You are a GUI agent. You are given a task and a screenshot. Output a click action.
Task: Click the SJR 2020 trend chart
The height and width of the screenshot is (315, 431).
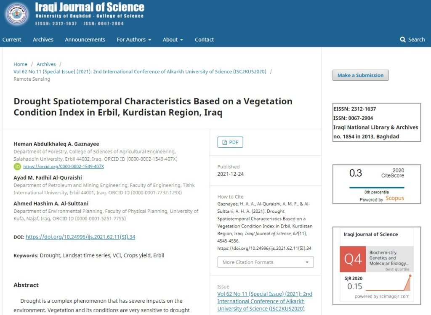(388, 283)
